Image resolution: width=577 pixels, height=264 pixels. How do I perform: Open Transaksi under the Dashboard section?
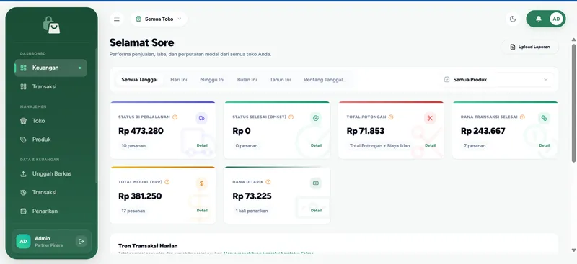[x=50, y=86]
